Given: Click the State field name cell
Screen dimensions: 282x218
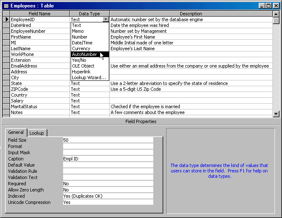Looking at the screenshot, I should click(40, 83).
